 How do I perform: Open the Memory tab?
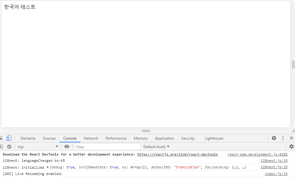point(141,138)
